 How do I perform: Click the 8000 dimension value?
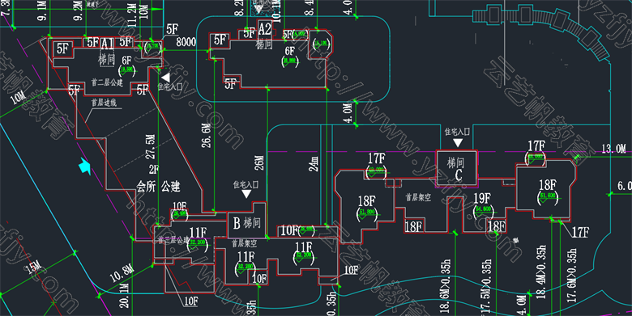point(186,42)
